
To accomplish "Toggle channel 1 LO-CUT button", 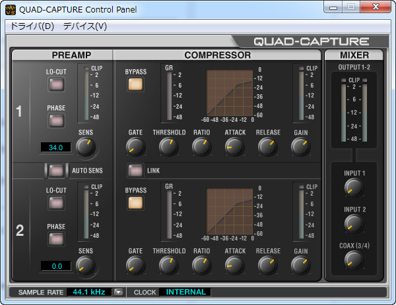I will [56, 84].
